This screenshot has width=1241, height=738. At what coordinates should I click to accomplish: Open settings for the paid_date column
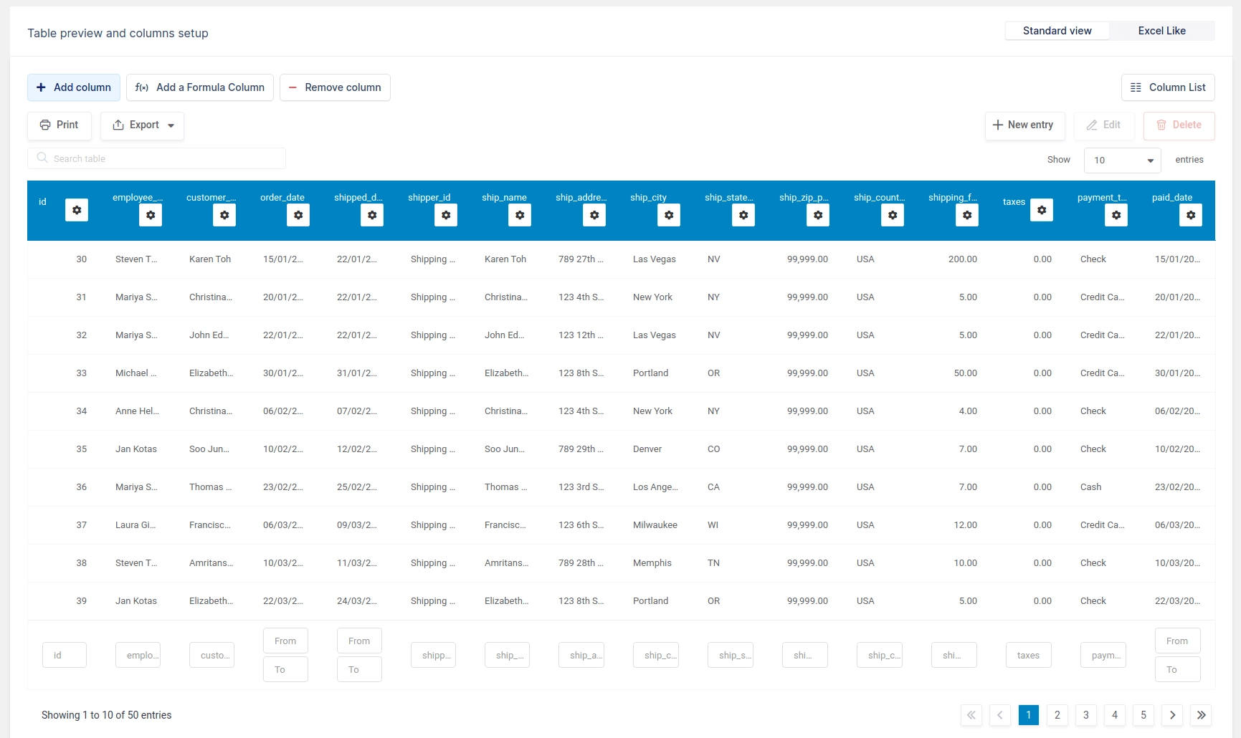pos(1192,215)
